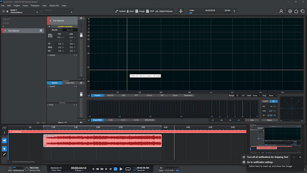Select the K-20 meter scale
Viewport: 307px width, 173px height.
(111, 120)
